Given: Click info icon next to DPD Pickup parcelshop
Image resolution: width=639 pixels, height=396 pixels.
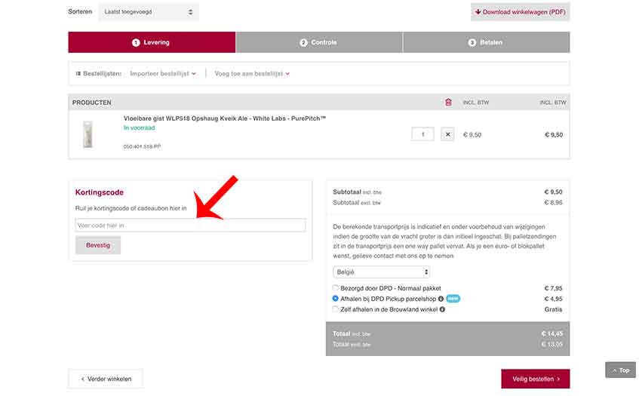Looking at the screenshot, I should (441, 299).
